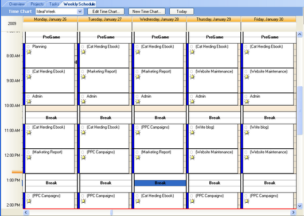
Task: Check Friday's Admin task checkbox
Action: pyautogui.click(x=246, y=97)
